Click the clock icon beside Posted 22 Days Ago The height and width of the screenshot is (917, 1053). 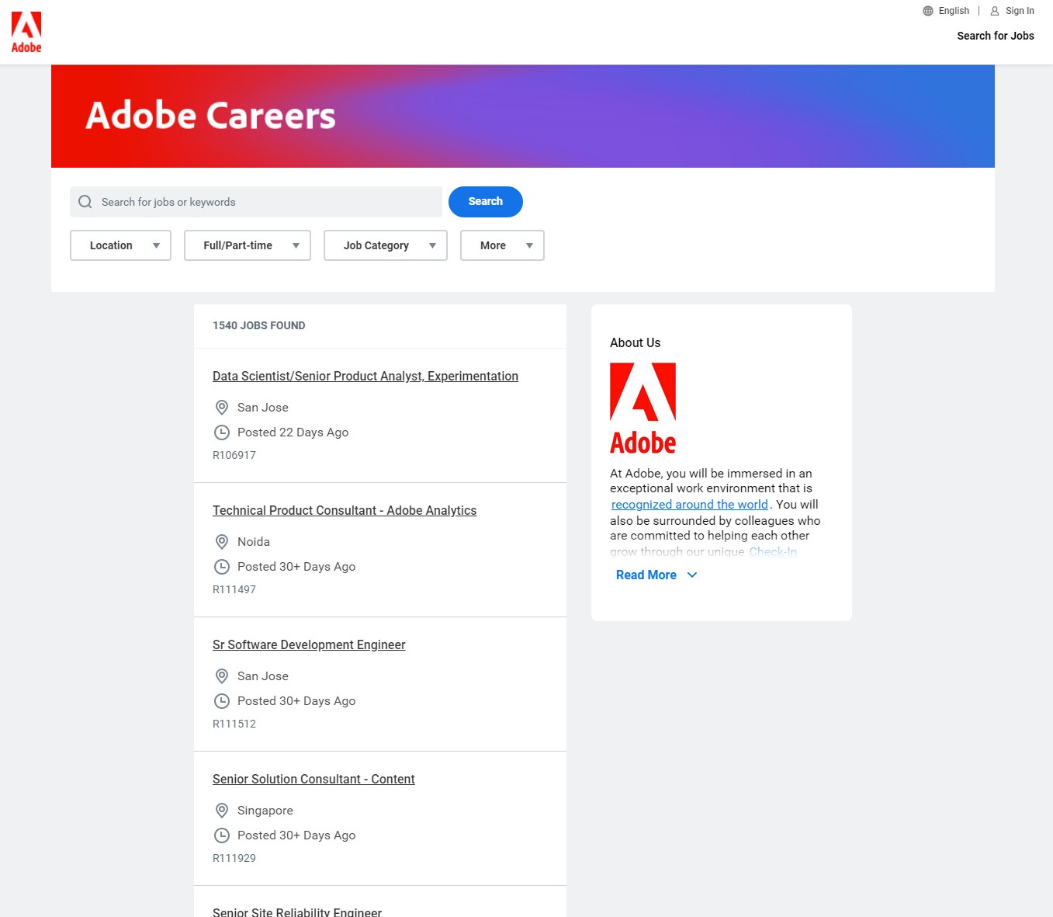pos(222,432)
